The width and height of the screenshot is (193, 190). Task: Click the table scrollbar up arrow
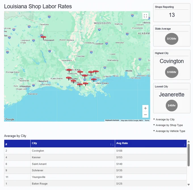pyautogui.click(x=188, y=142)
